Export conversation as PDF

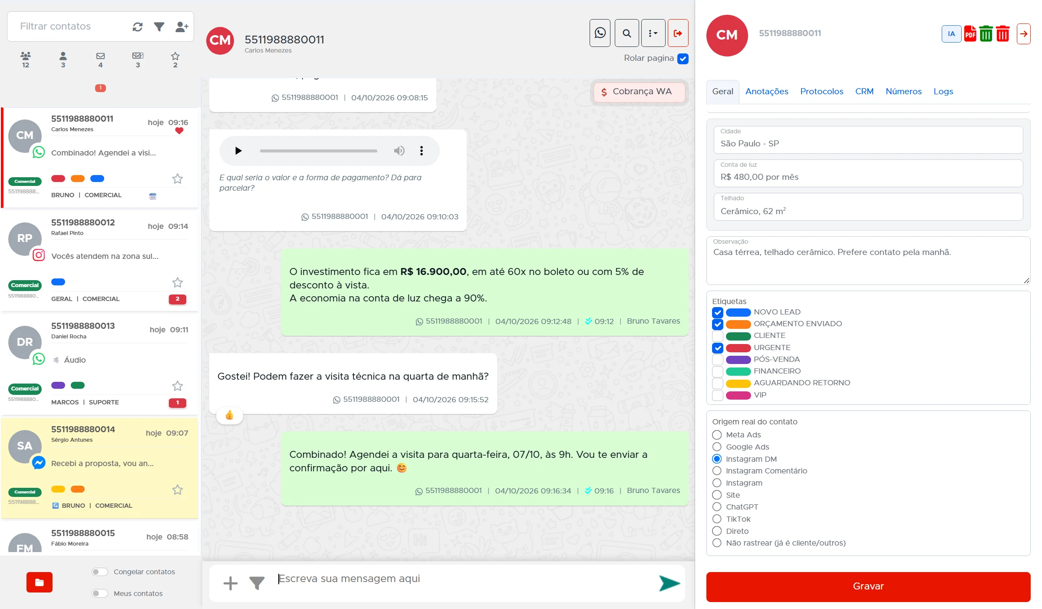point(970,34)
